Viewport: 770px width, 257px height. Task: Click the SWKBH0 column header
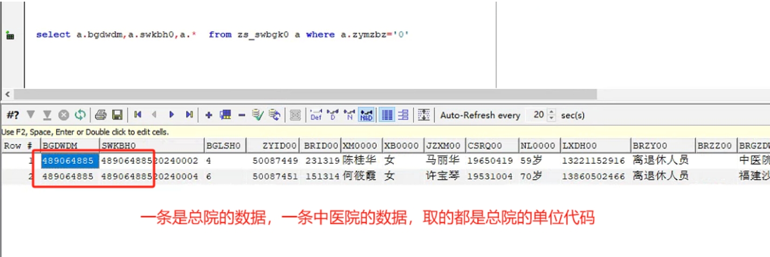point(152,145)
